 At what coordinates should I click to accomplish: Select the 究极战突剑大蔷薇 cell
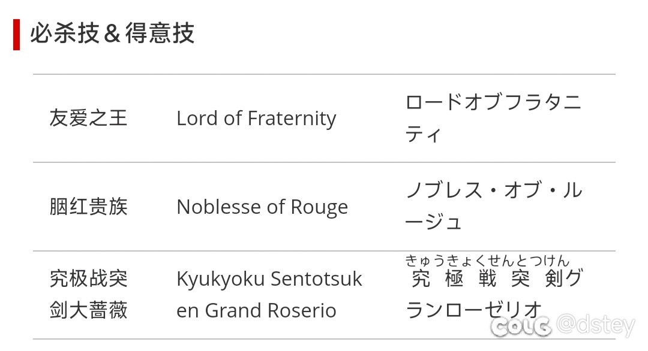88,295
